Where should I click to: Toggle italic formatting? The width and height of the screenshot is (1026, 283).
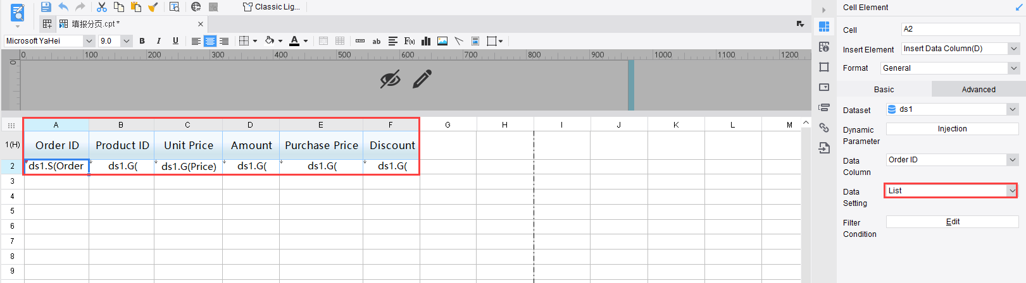(x=158, y=41)
